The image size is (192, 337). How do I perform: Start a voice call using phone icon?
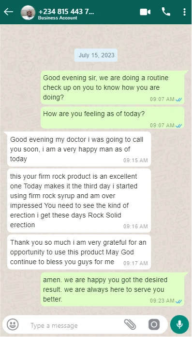pos(166,12)
